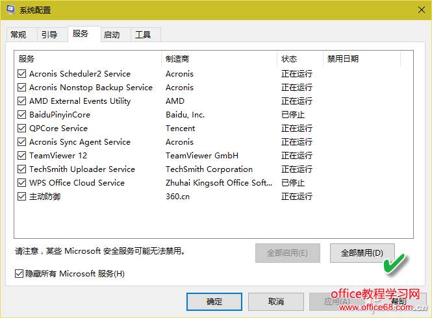Sort by the 禁用日期 column header

tap(361, 58)
